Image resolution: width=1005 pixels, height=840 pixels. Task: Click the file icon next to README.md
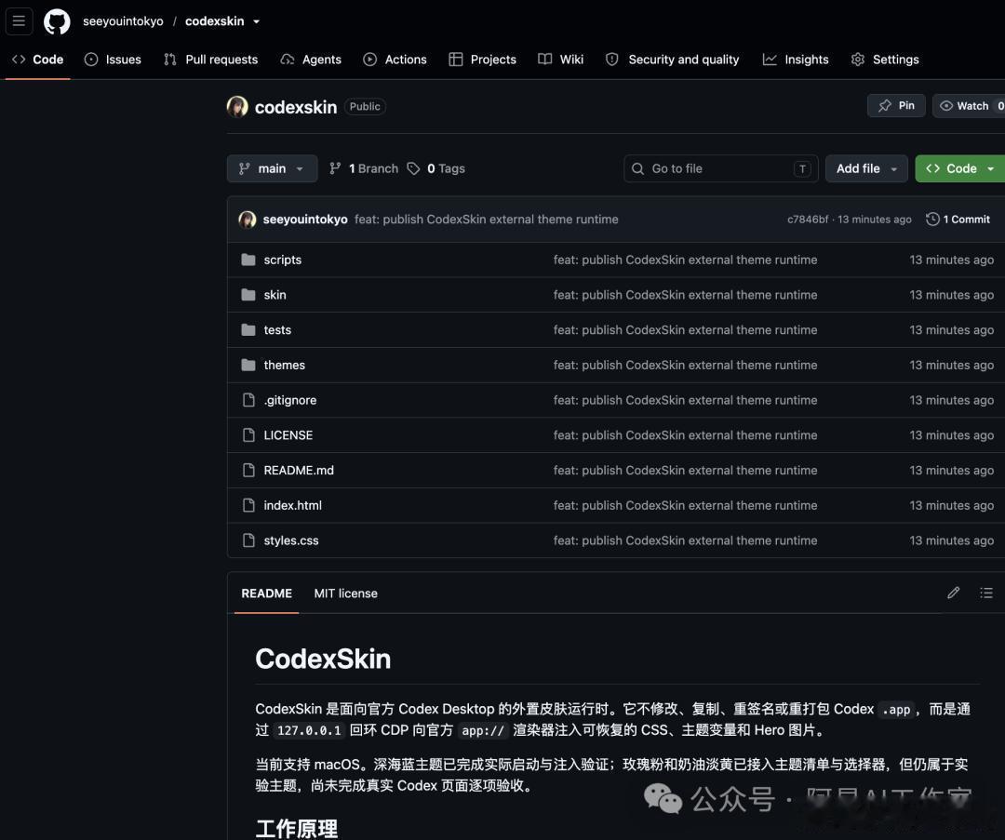point(248,471)
